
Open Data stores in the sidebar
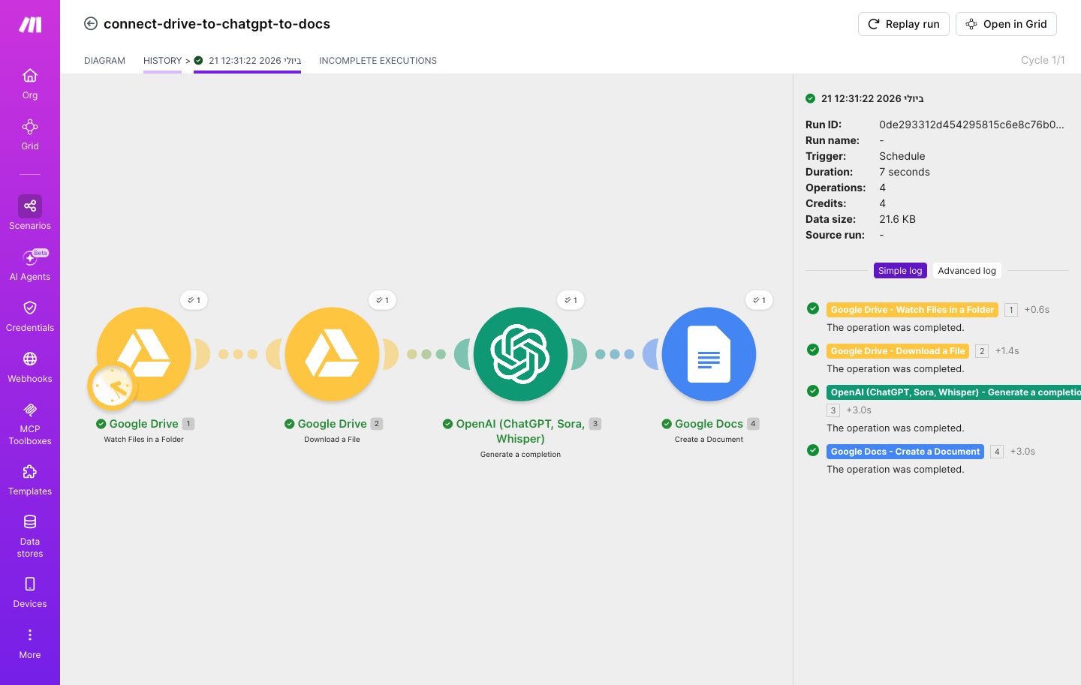click(30, 536)
